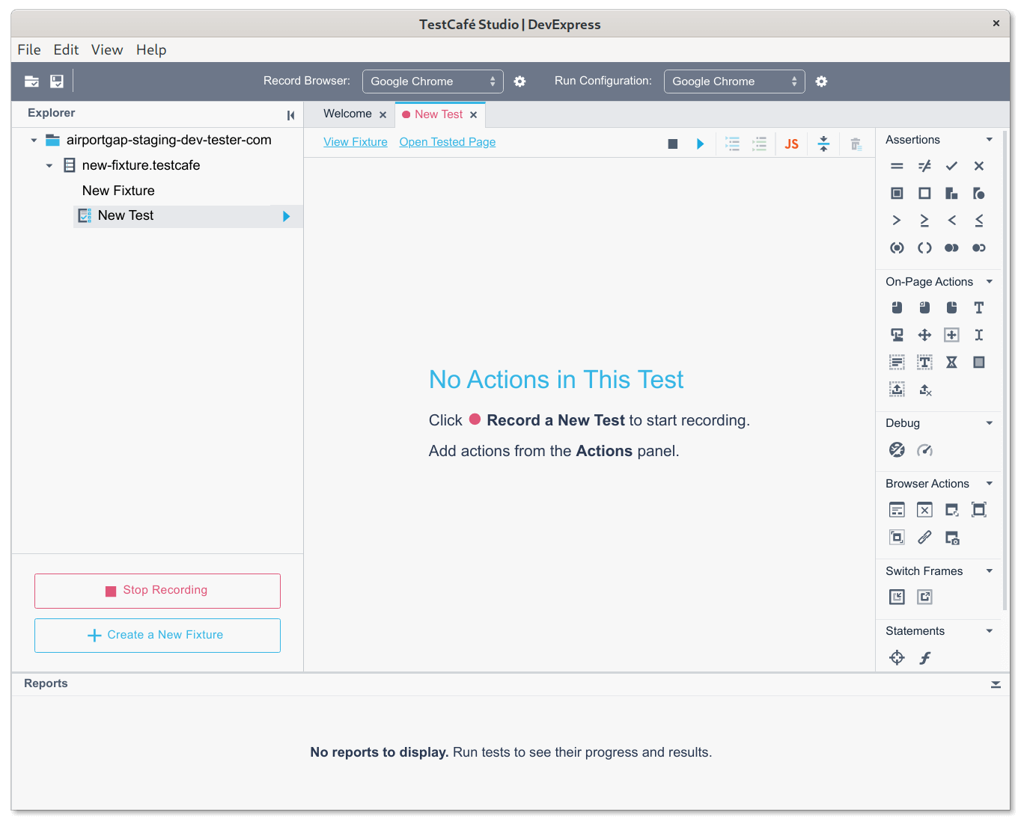Add a Less Than assertion
1024x824 pixels.
click(951, 221)
